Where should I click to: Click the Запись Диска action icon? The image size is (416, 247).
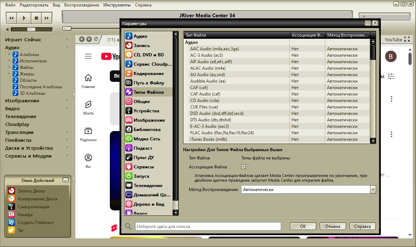[x=11, y=191]
